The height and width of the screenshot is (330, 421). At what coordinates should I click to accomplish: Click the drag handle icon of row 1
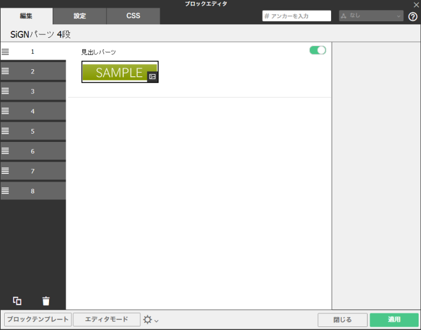(5, 51)
